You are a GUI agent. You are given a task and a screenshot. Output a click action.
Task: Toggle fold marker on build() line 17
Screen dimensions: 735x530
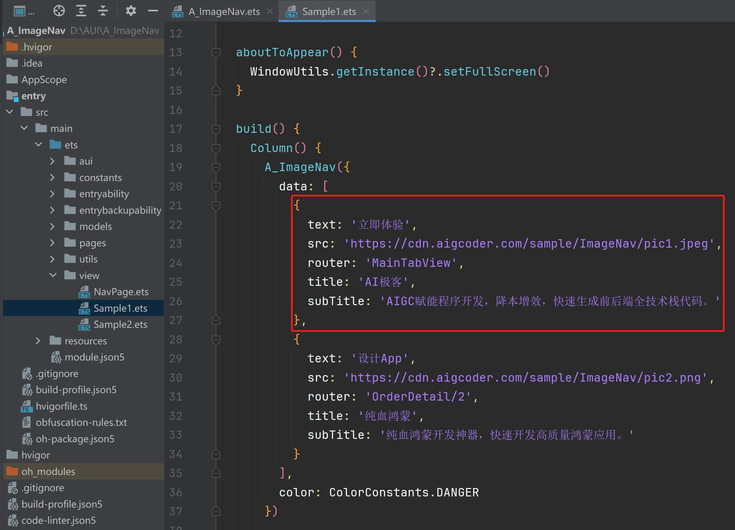pos(216,129)
